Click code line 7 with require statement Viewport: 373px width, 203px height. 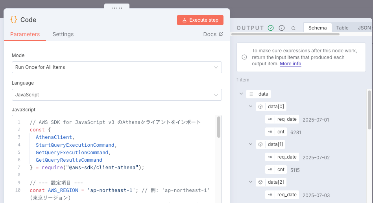click(87, 168)
